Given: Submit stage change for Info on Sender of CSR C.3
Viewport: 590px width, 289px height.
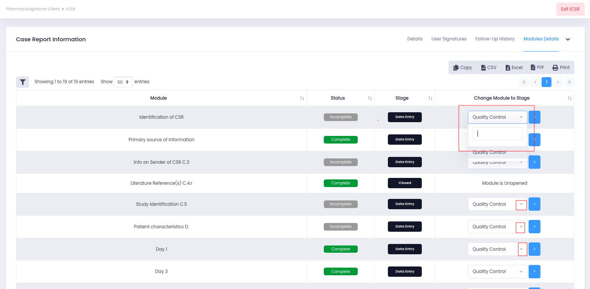Looking at the screenshot, I should (x=534, y=162).
